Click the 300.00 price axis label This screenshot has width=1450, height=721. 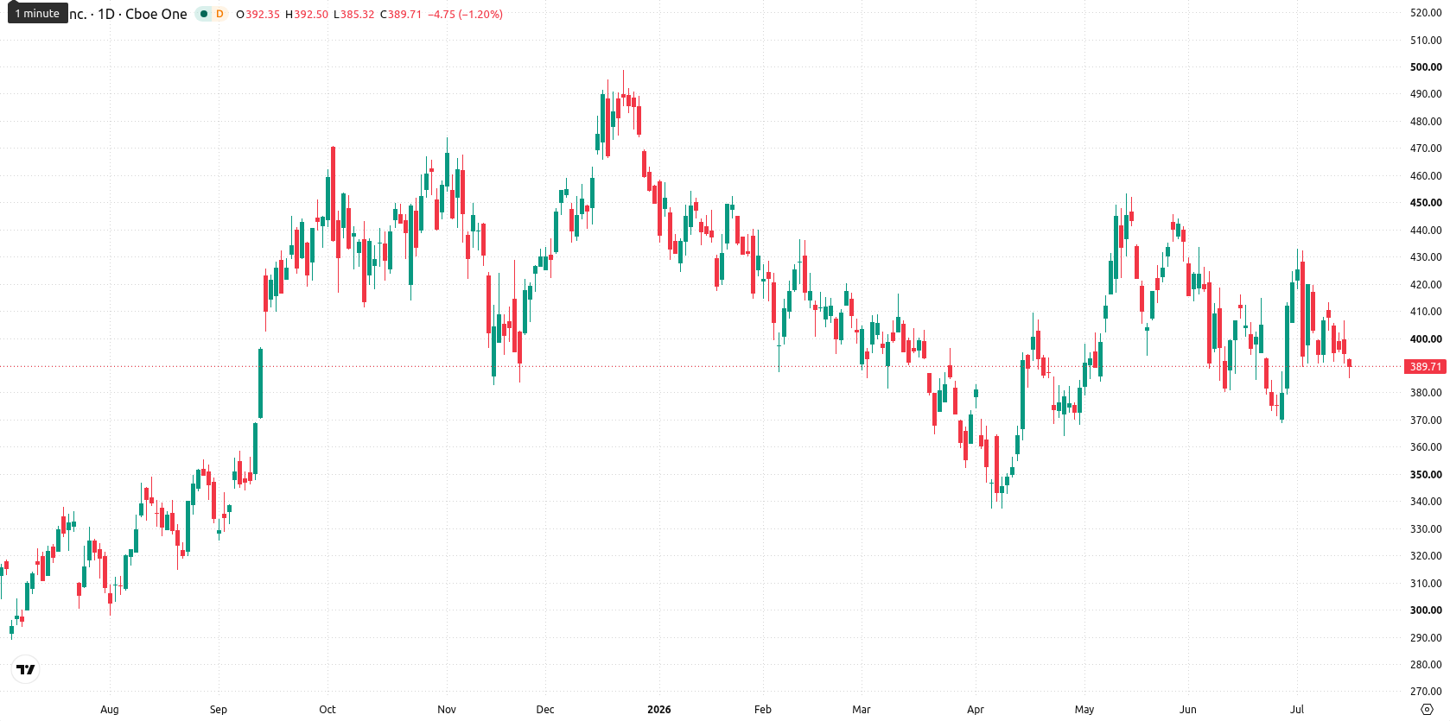pos(1426,610)
